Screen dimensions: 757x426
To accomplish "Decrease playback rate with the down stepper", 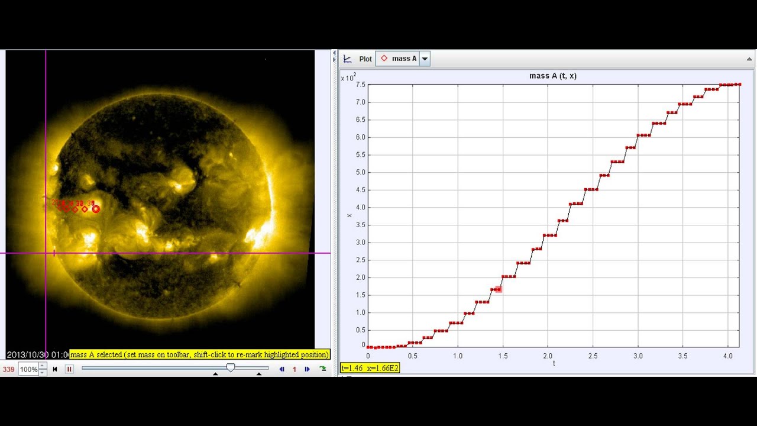I will pyautogui.click(x=43, y=372).
